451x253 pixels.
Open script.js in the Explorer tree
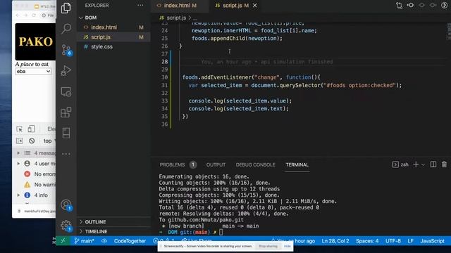pyautogui.click(x=113, y=37)
